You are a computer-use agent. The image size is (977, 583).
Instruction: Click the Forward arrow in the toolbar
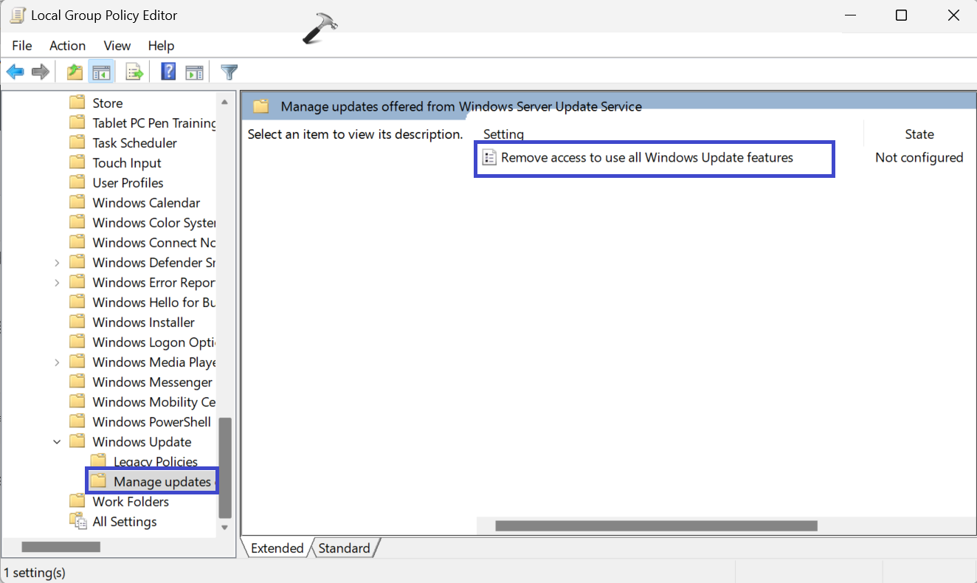click(41, 72)
